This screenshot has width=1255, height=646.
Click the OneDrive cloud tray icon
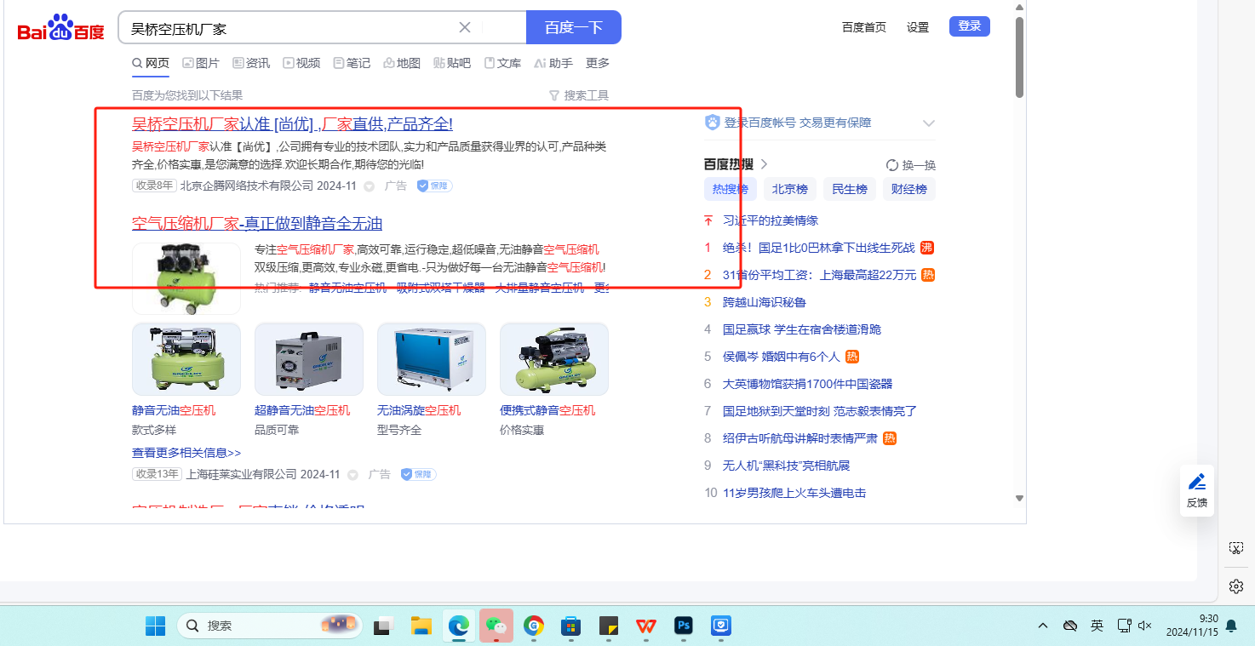(x=1070, y=626)
